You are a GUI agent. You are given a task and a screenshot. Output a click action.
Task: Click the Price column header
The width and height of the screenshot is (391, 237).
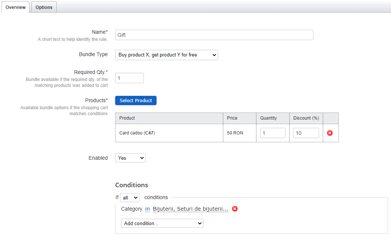(x=232, y=118)
